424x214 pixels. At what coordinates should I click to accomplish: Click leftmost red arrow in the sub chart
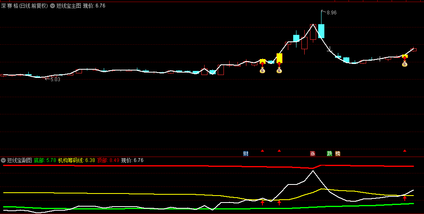(x=262, y=203)
